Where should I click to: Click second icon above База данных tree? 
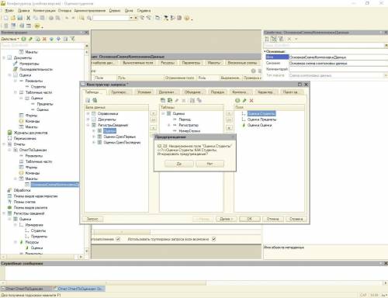pyautogui.click(x=95, y=100)
